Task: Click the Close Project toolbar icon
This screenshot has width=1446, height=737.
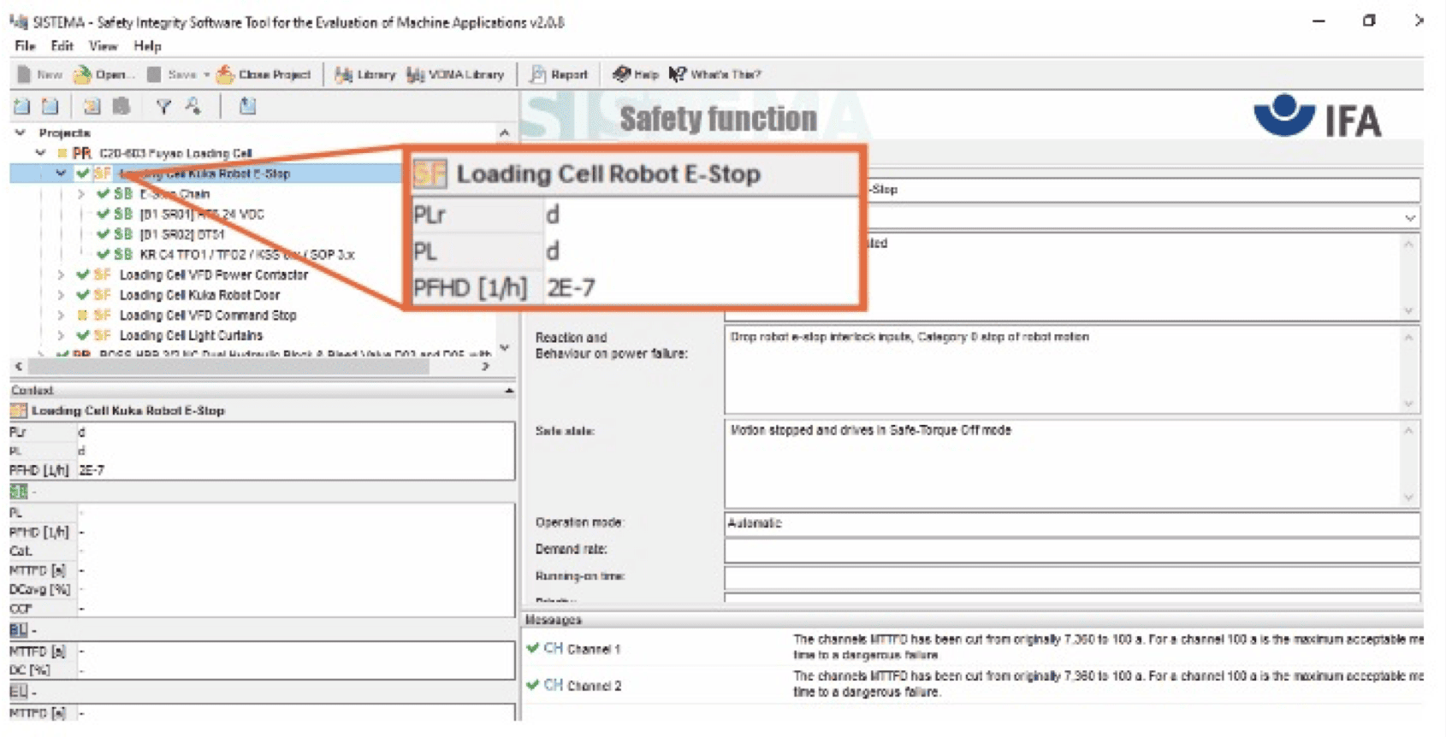Action: pos(226,74)
